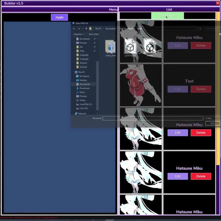
Task: Expand the address bar history dropdown
Action: point(197,29)
